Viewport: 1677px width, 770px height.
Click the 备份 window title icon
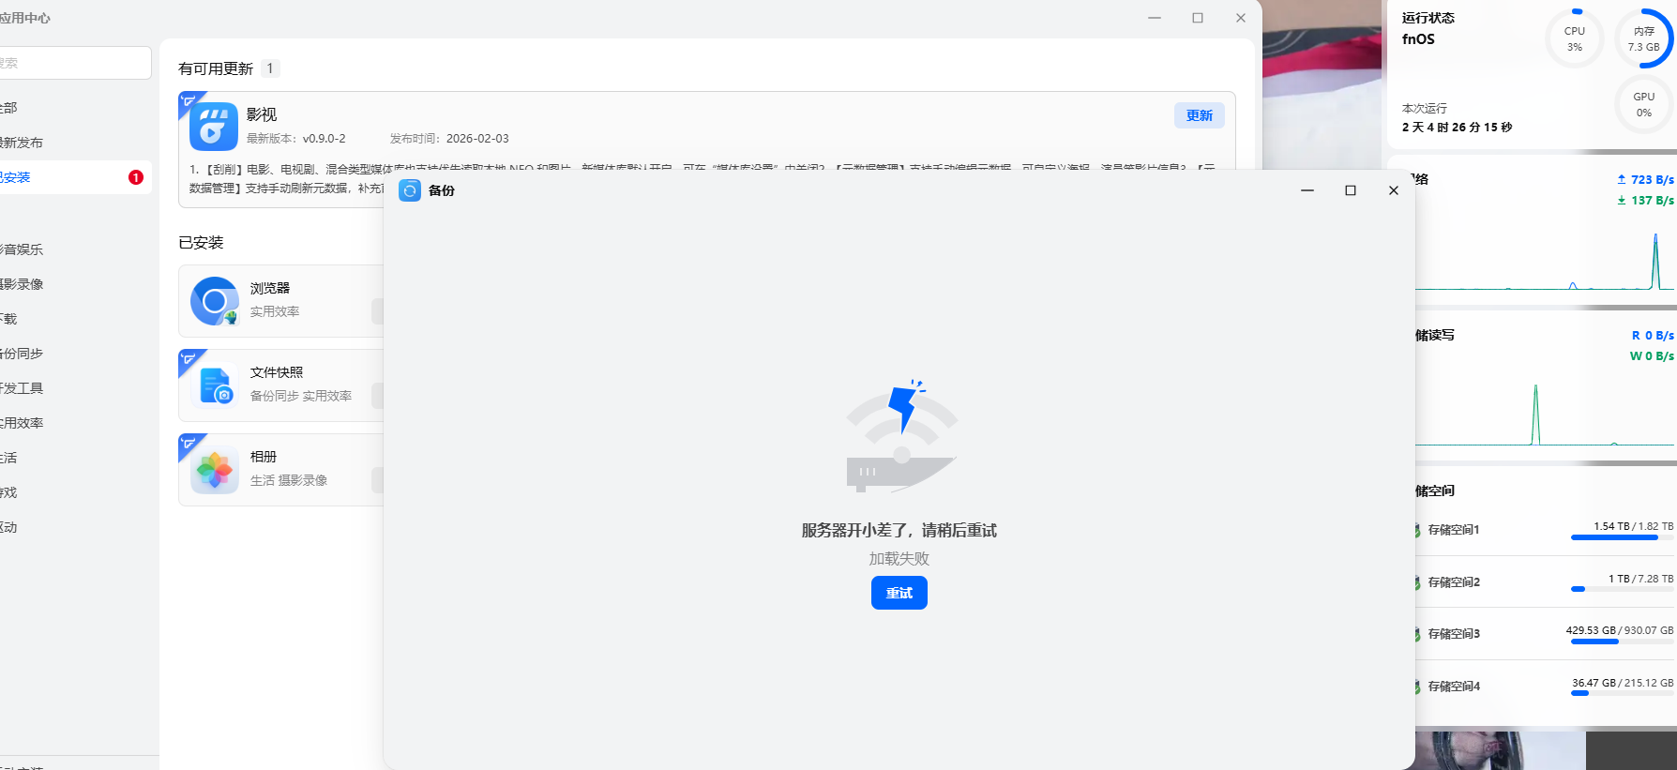coord(410,190)
